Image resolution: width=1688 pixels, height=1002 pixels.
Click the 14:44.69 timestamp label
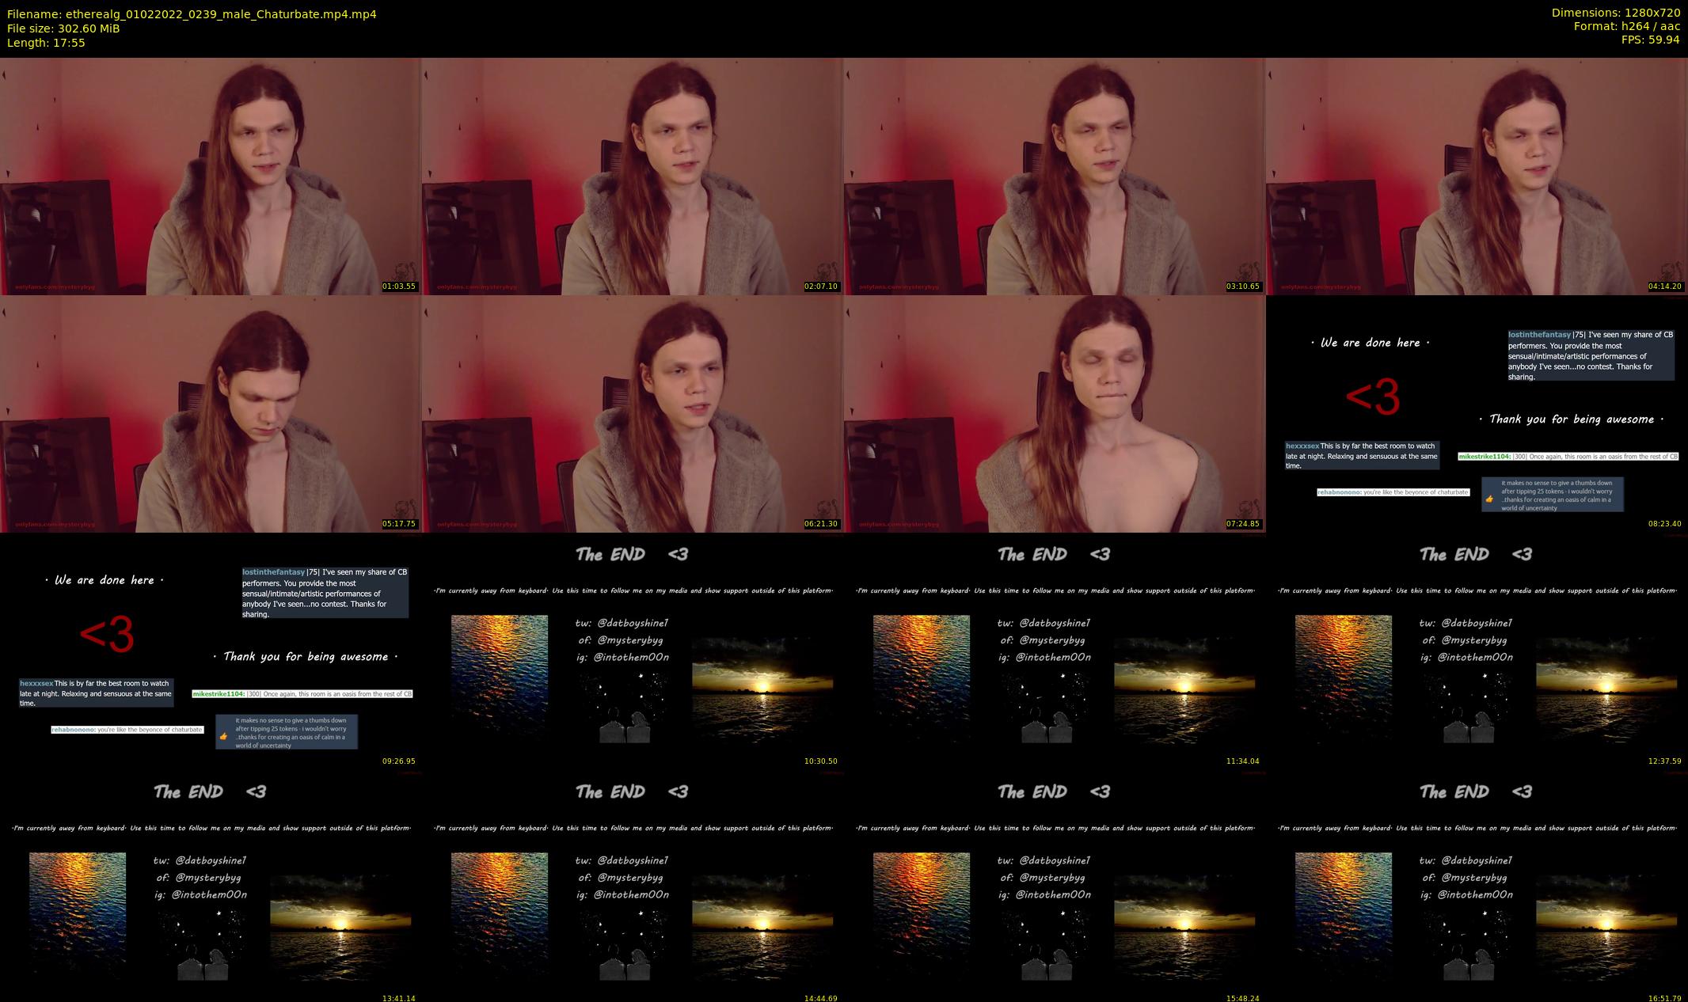tap(820, 998)
